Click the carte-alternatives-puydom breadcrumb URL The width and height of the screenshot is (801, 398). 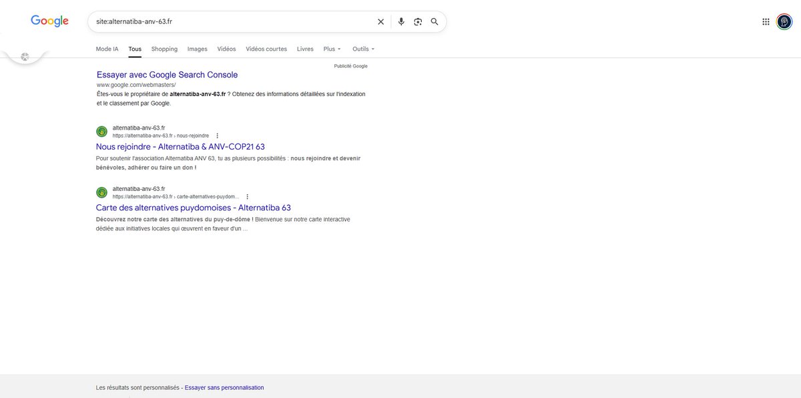pos(176,197)
